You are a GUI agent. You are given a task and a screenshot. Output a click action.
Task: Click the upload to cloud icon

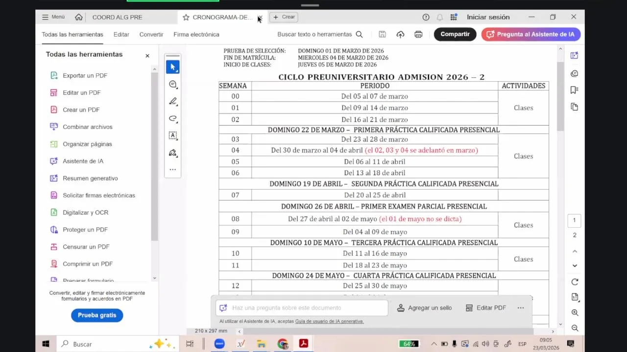point(400,34)
